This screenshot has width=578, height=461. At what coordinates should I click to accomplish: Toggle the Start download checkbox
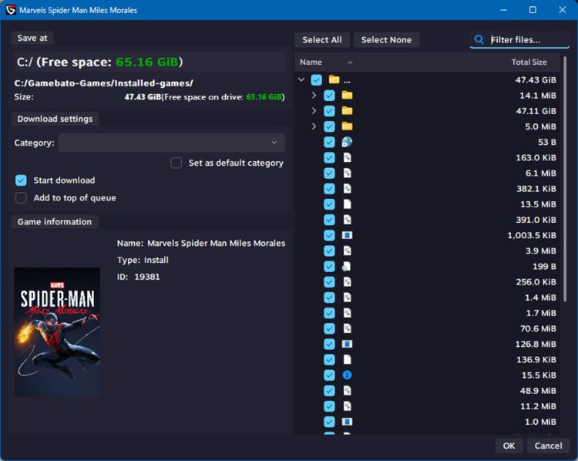pyautogui.click(x=21, y=180)
